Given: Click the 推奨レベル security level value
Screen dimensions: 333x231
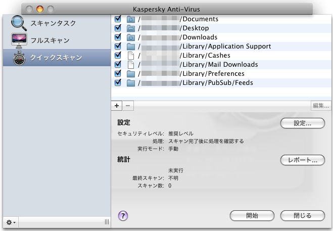Looking at the screenshot, I should pyautogui.click(x=181, y=133).
